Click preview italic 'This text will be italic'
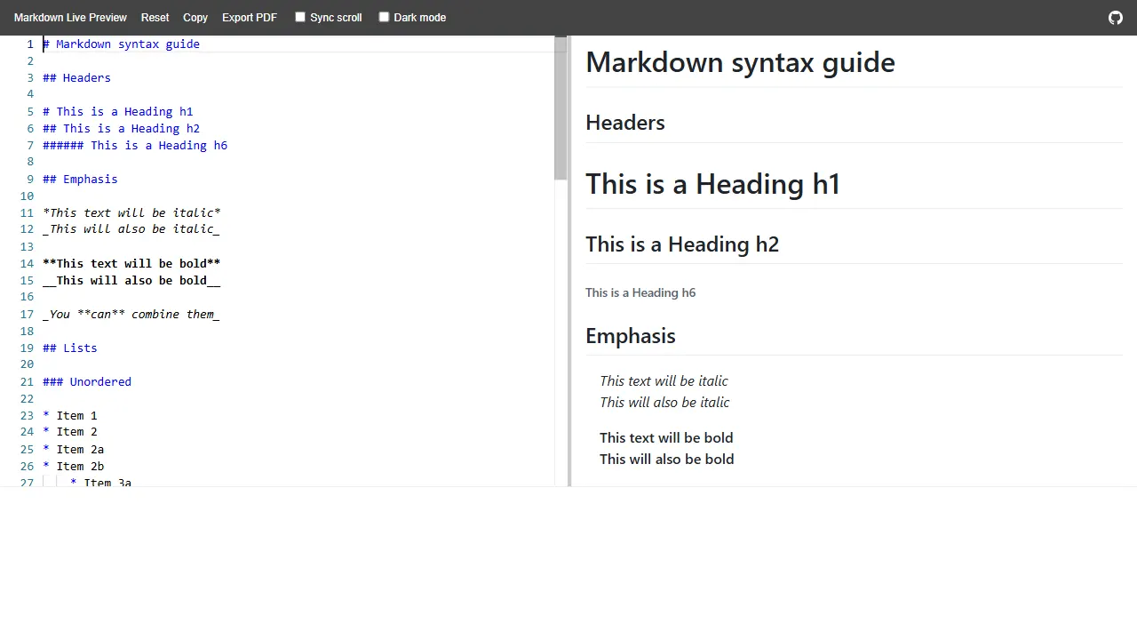 664,381
